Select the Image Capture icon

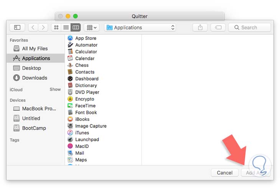pos(70,126)
